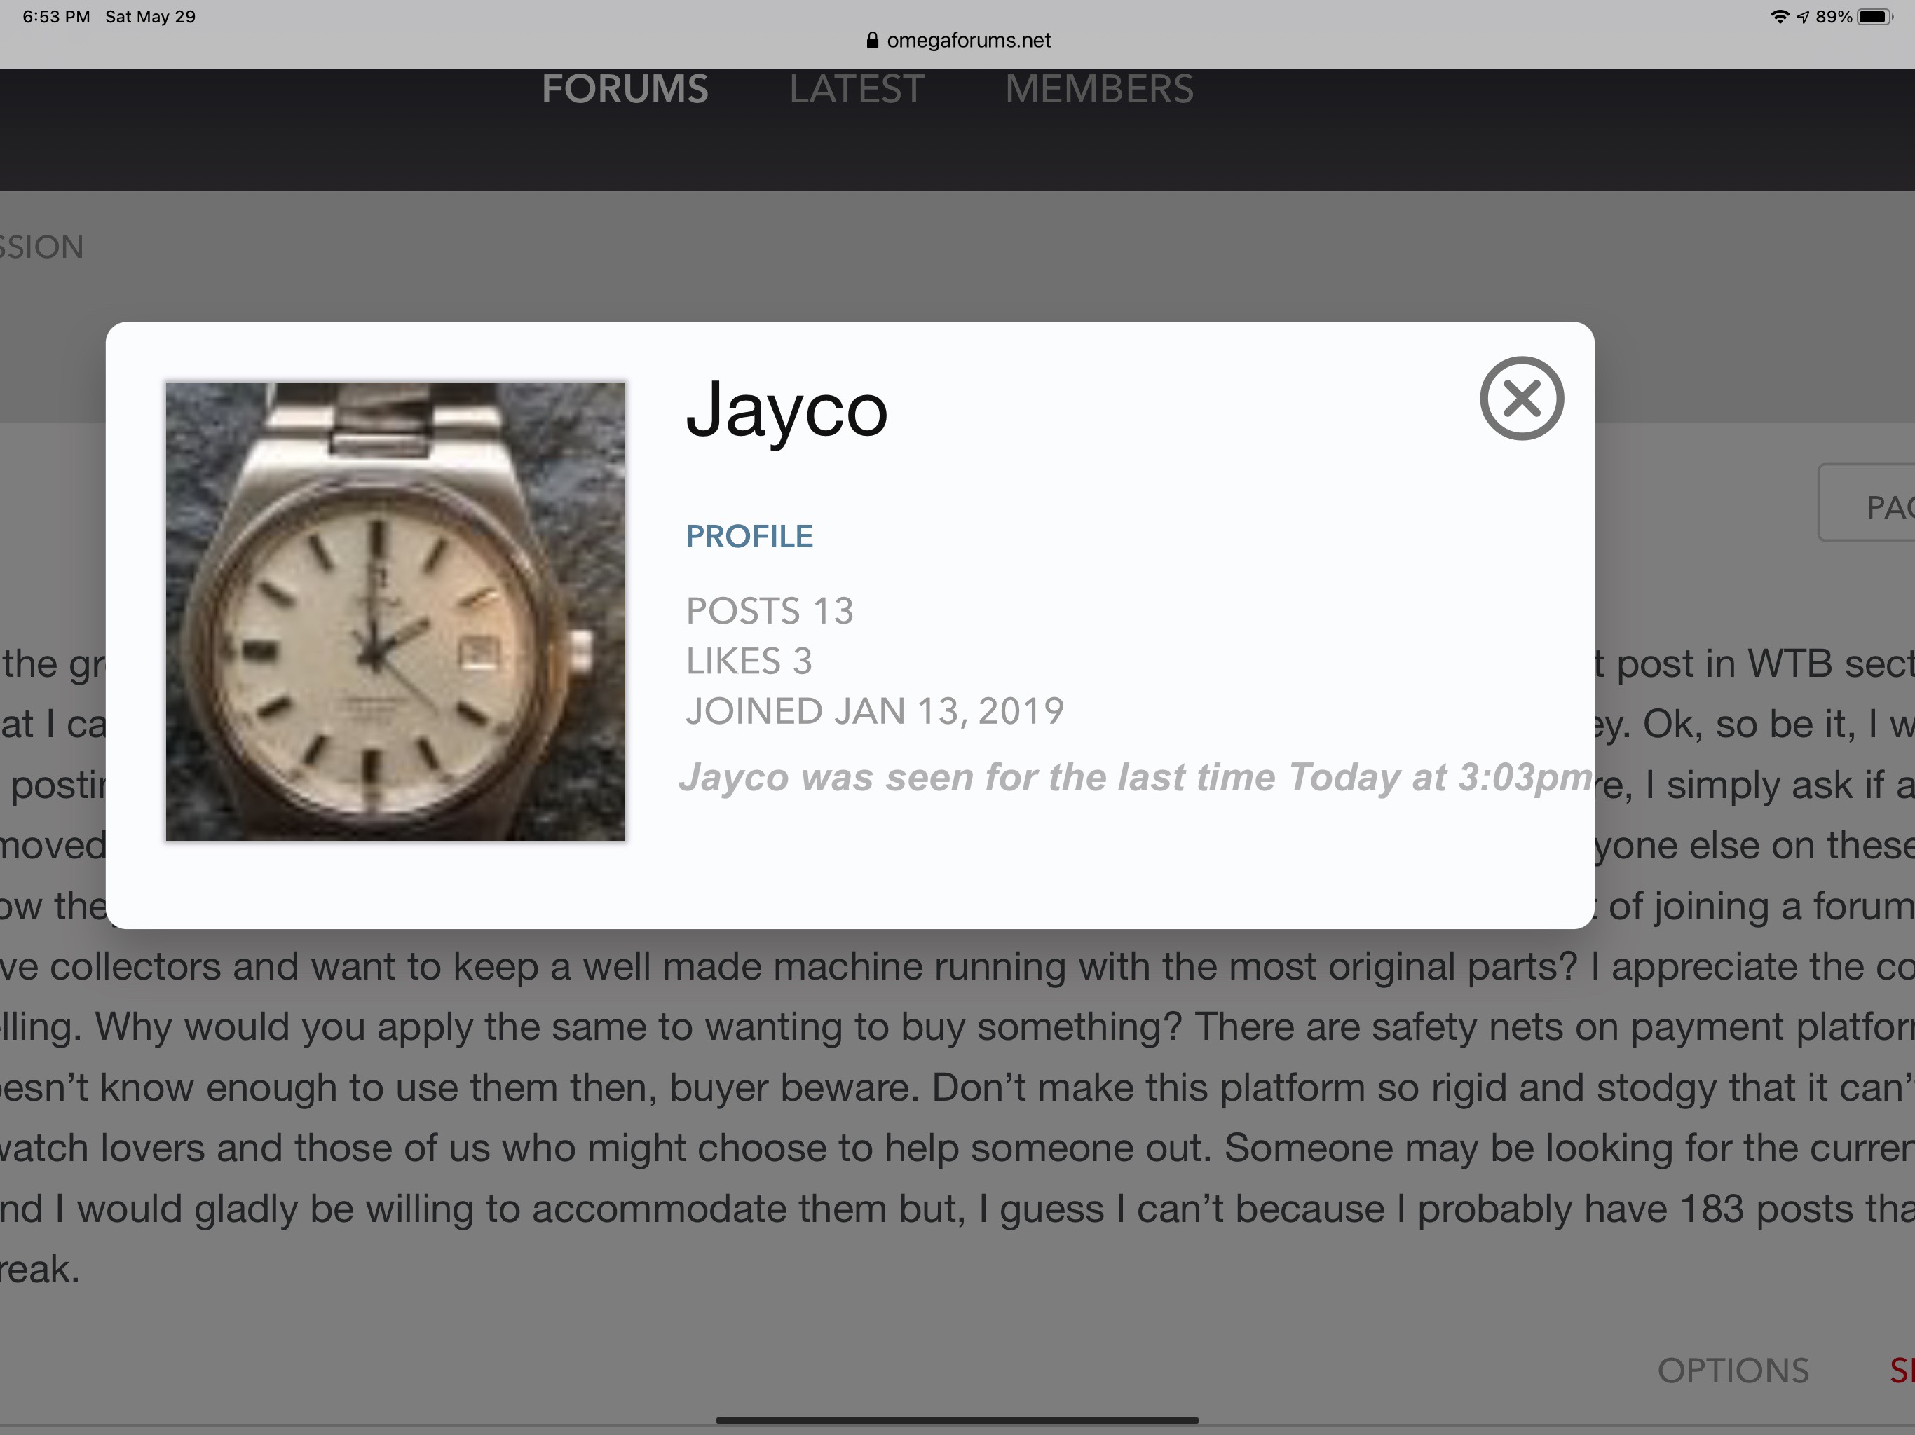Click the watch avatar image
This screenshot has height=1435, width=1915.
(x=395, y=611)
